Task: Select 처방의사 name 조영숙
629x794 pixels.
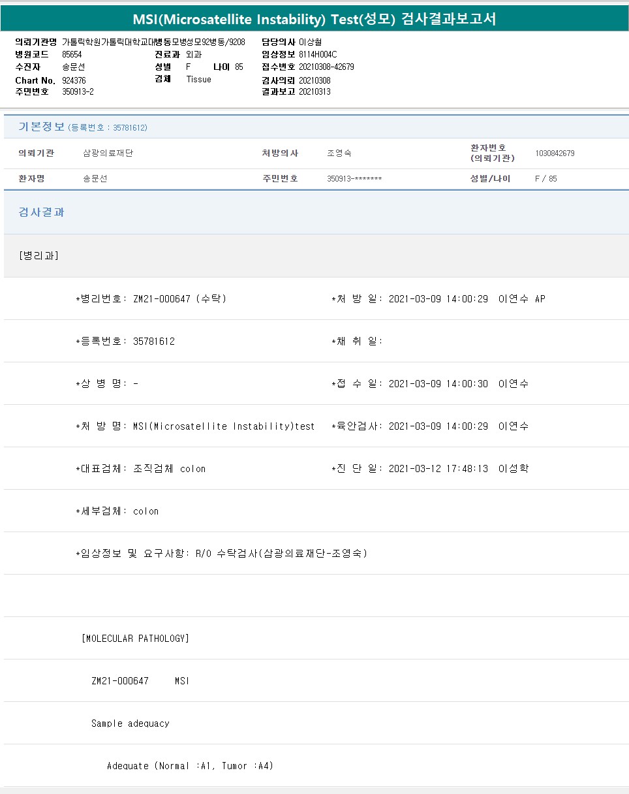Action: (339, 153)
